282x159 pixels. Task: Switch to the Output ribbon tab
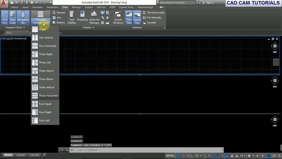[x=89, y=7]
